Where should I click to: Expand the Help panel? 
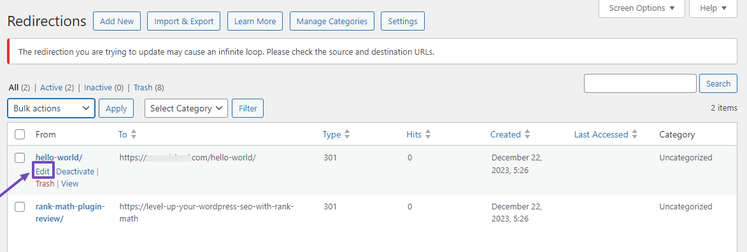(x=713, y=8)
